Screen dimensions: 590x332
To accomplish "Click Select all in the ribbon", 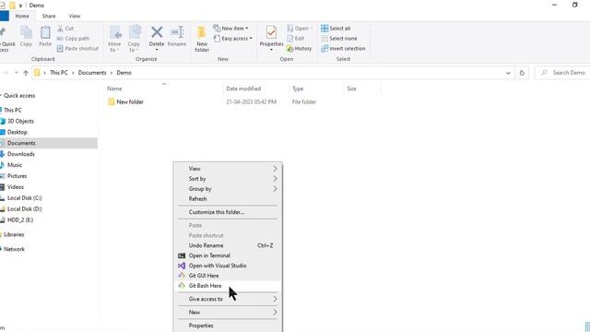I will (x=336, y=29).
